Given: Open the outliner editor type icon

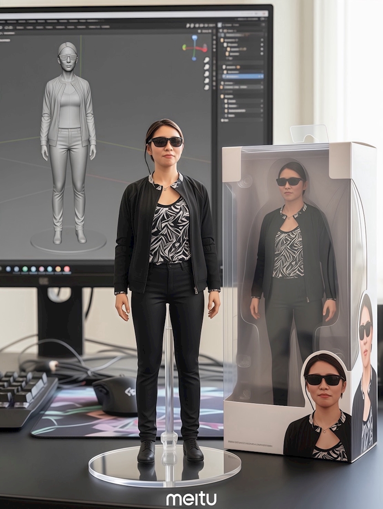Looking at the screenshot, I should click(x=220, y=26).
